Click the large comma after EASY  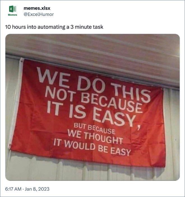click(x=138, y=128)
